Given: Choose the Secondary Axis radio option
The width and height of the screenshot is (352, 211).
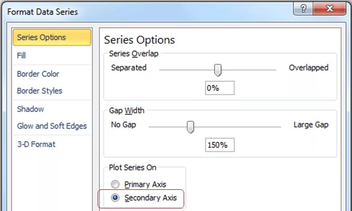Looking at the screenshot, I should [x=116, y=198].
